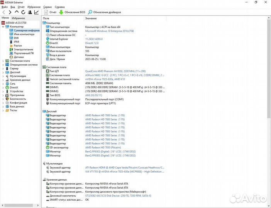The height and width of the screenshot is (208, 271).
Task: Open the Отчёт report toolbar button
Action: coord(50,12)
